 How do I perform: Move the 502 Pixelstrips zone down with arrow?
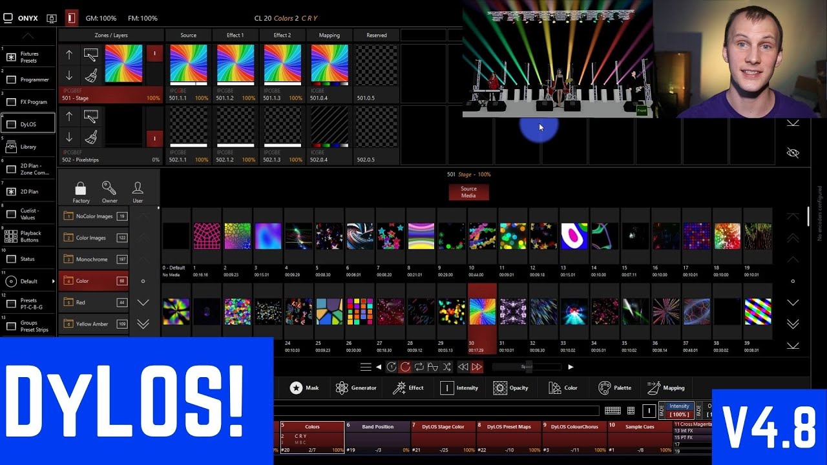(x=69, y=138)
